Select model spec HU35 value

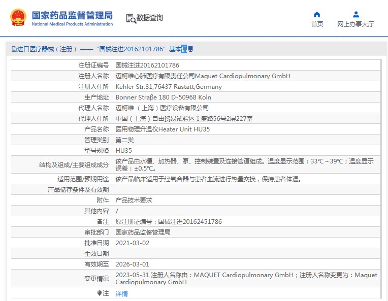click(124, 151)
